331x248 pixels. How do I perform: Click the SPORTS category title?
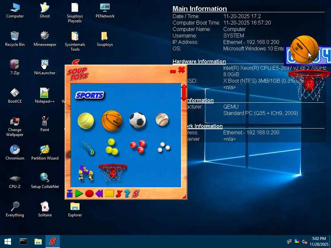pyautogui.click(x=90, y=95)
